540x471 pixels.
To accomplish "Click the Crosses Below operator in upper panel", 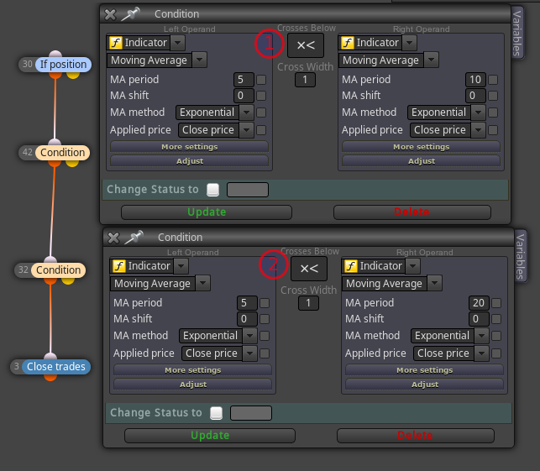I will tap(306, 45).
